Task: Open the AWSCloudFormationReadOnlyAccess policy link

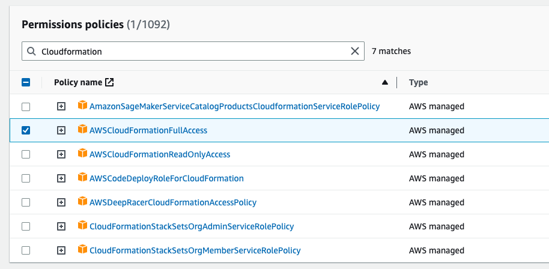Action: [x=160, y=154]
